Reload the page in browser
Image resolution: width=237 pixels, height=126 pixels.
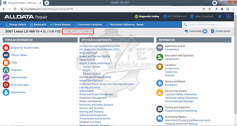tap(15, 9)
